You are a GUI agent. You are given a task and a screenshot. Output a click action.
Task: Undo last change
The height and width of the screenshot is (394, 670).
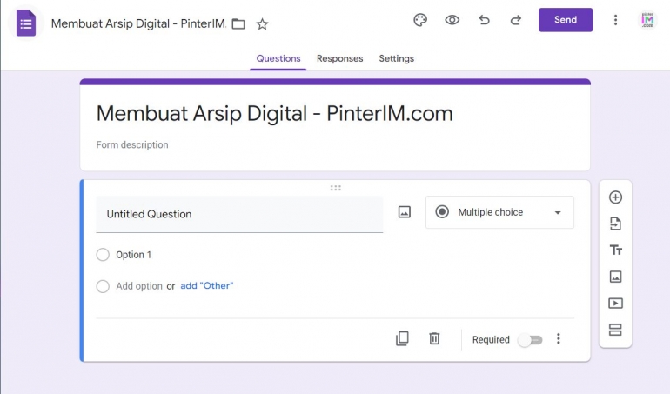[484, 20]
